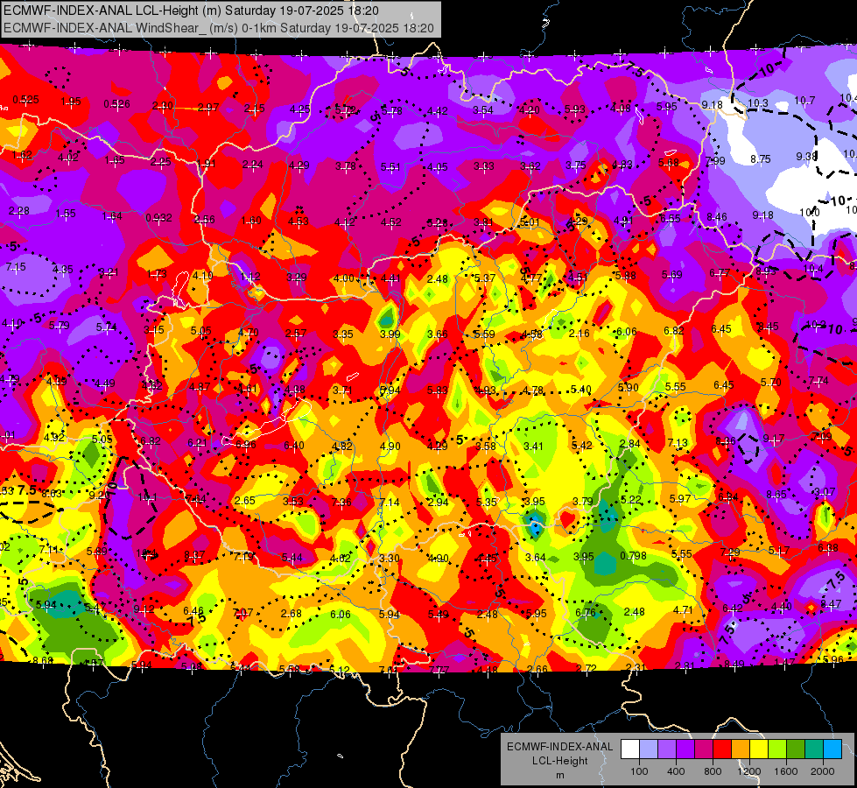
Task: Click the wind shear value 7.36
Action: pyautogui.click(x=341, y=502)
